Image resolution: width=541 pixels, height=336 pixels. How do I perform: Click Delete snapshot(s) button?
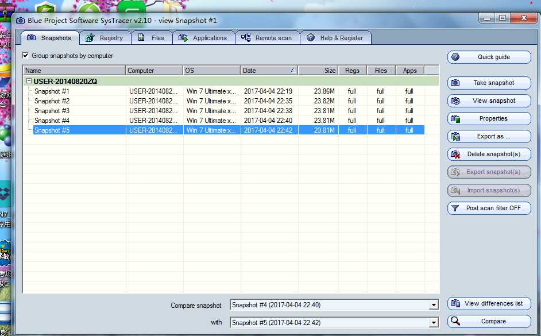[489, 154]
